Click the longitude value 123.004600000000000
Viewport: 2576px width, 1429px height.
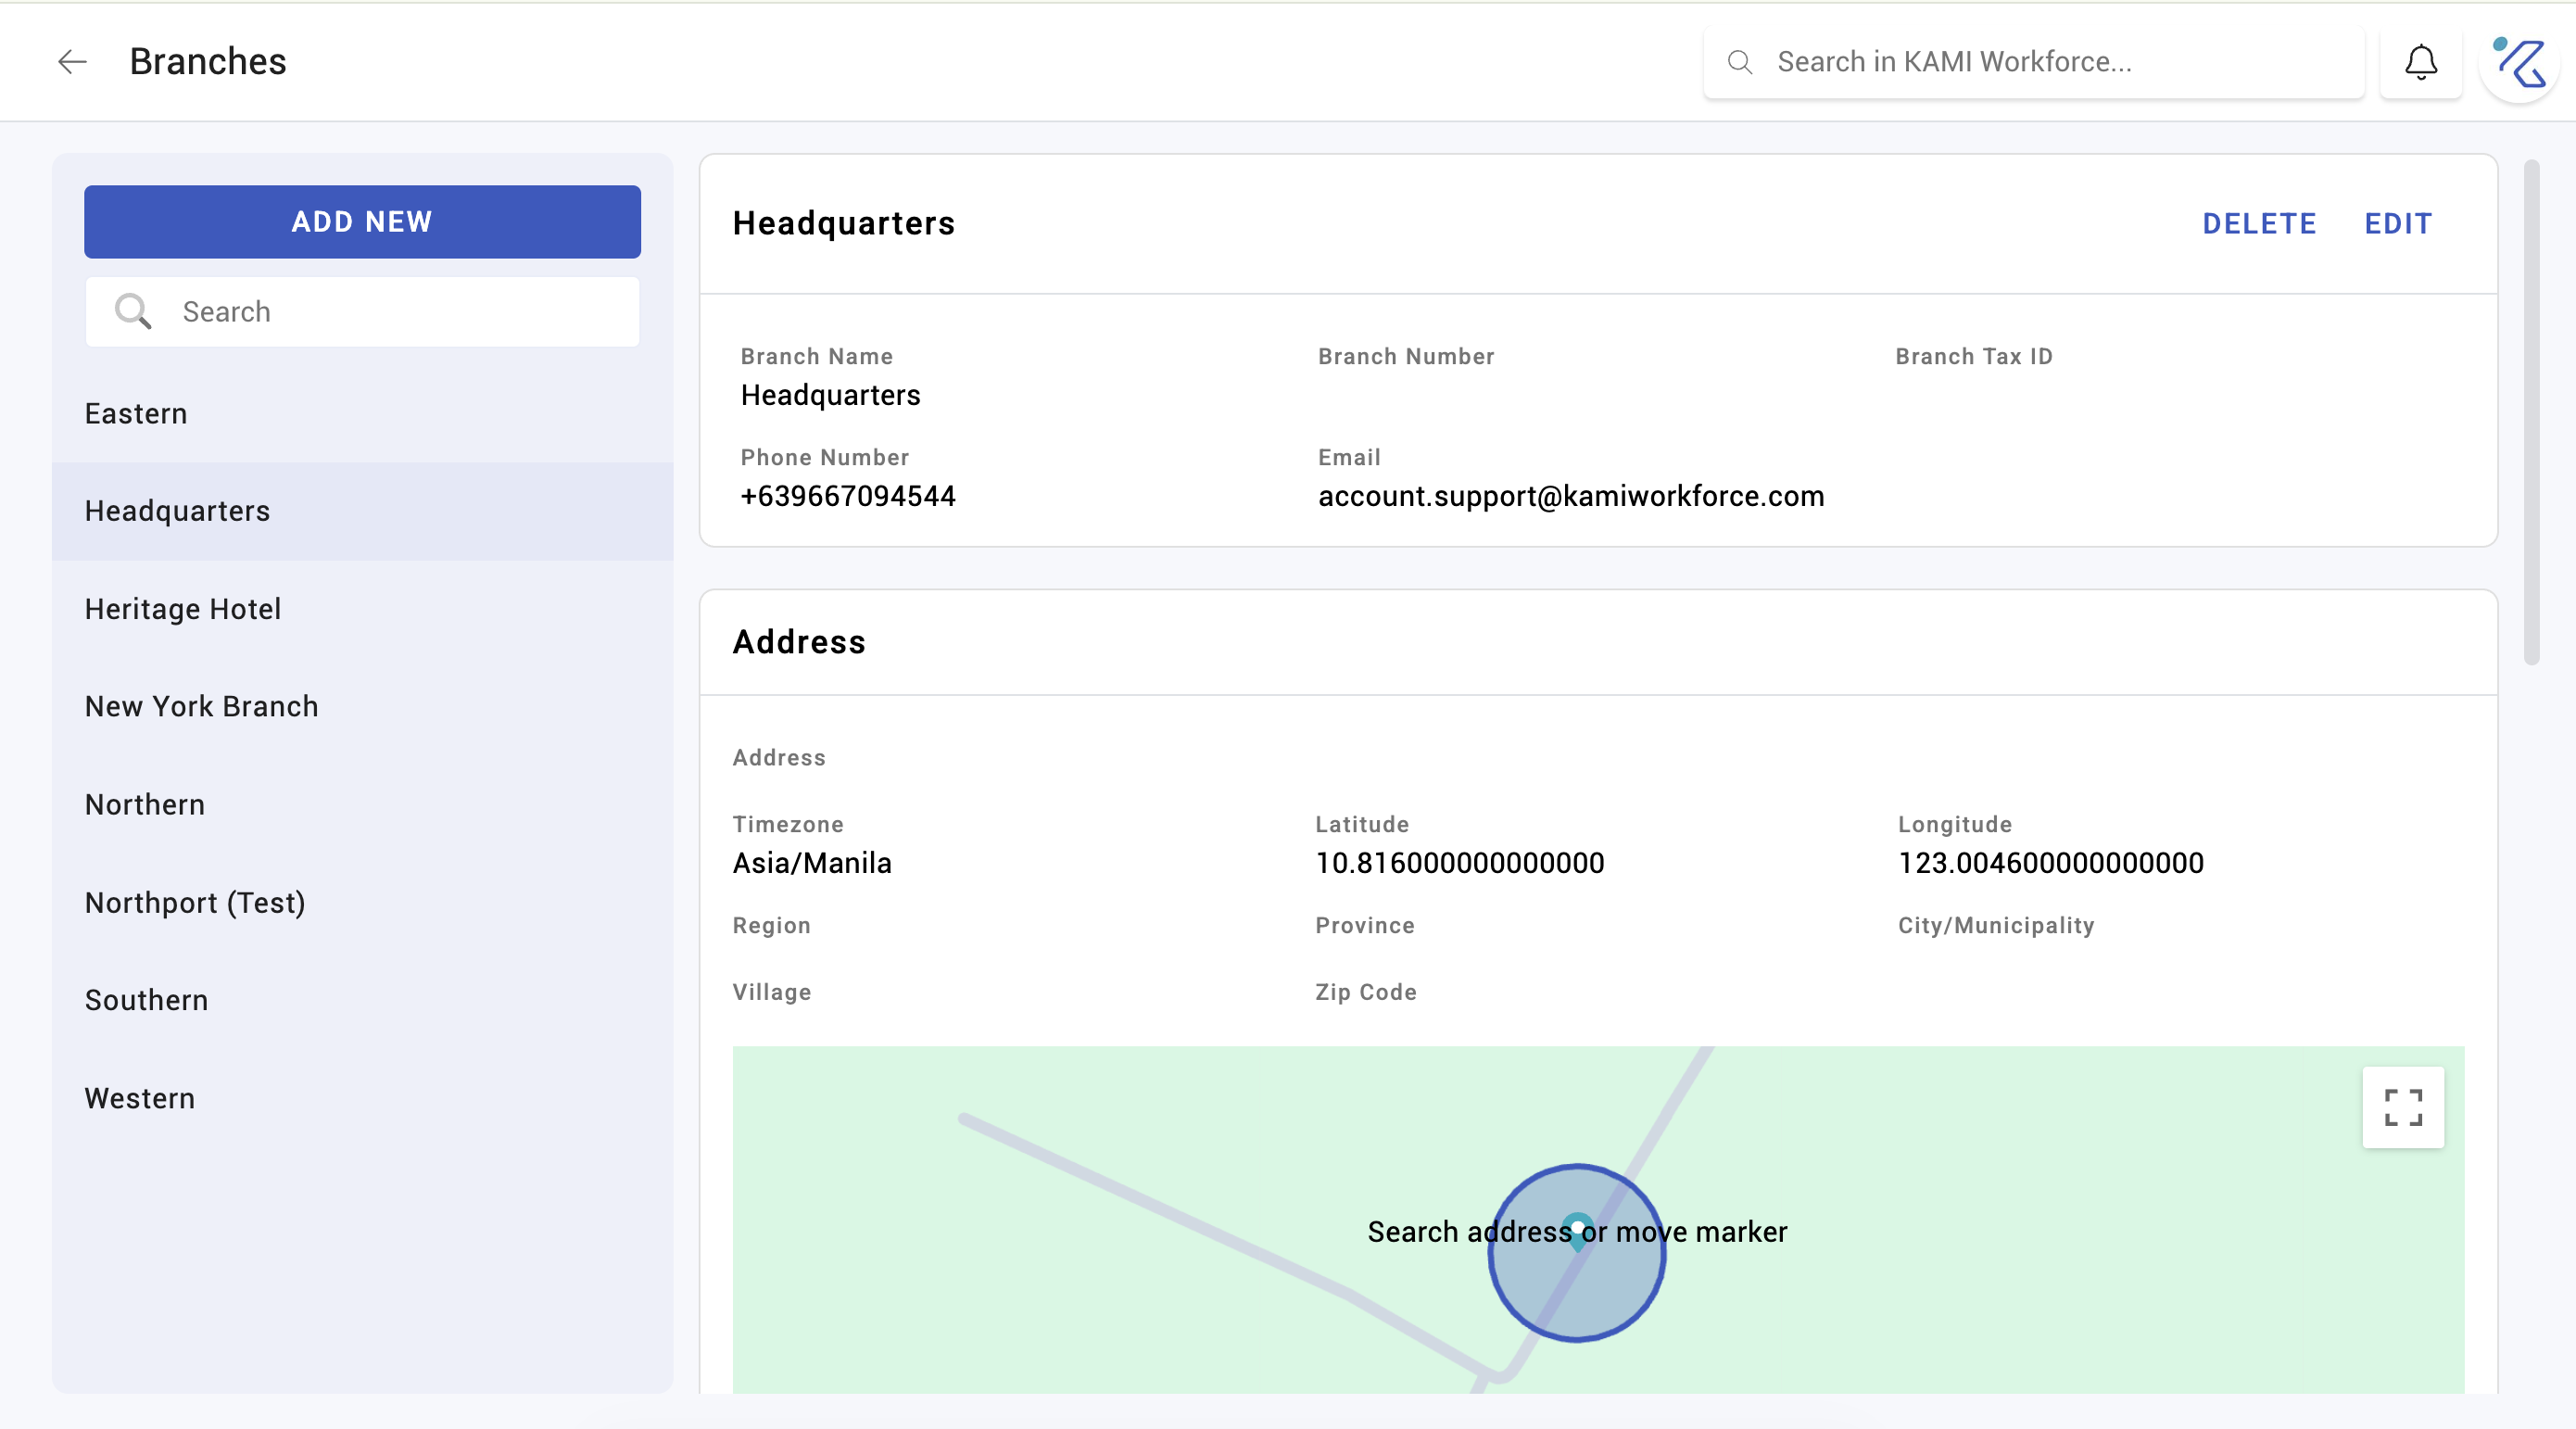[x=2050, y=863]
